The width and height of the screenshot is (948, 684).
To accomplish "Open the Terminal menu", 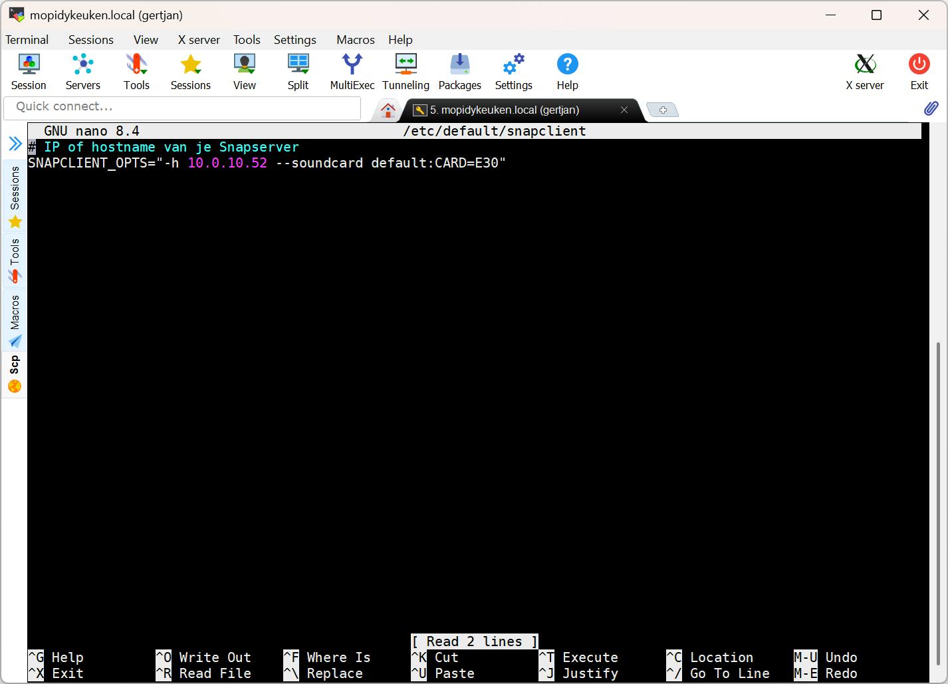I will [x=27, y=40].
